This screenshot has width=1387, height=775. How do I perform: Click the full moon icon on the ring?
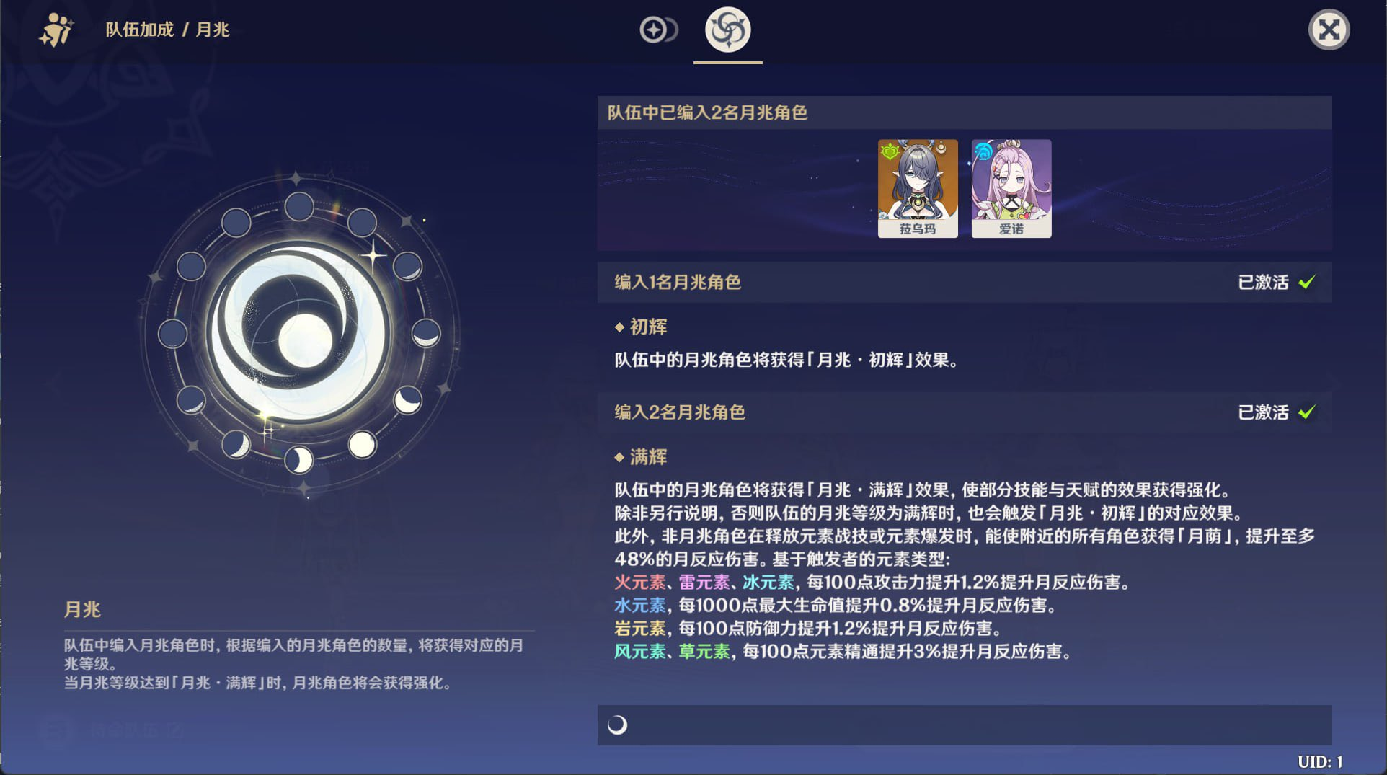point(362,445)
